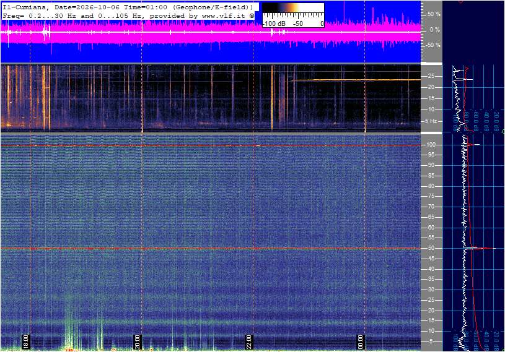Click the 22:00 time marker label
Viewport: 505px width, 352px height.
248,341
